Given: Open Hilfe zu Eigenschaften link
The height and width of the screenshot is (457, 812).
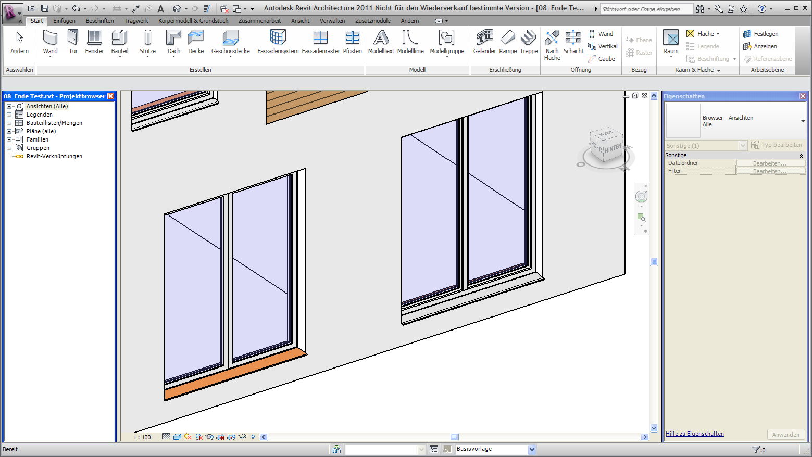Looking at the screenshot, I should coord(694,433).
